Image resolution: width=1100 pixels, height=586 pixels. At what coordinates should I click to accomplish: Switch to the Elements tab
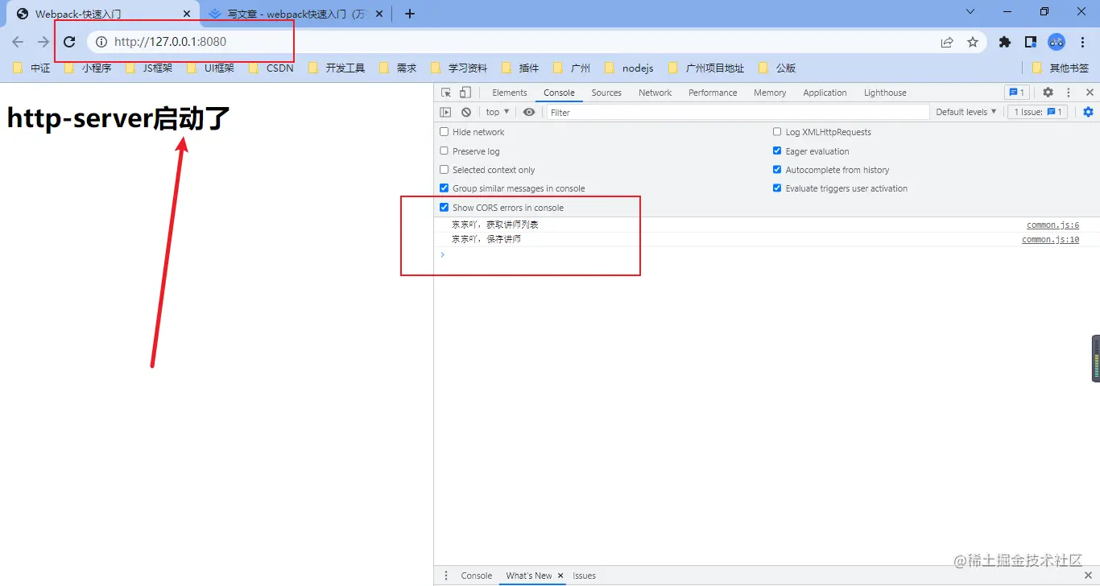point(510,93)
